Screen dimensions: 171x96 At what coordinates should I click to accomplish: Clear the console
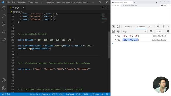(118, 31)
